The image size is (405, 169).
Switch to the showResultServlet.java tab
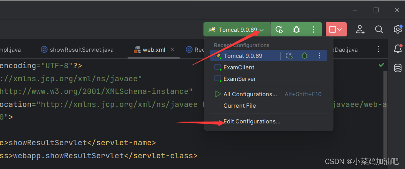tap(77, 50)
